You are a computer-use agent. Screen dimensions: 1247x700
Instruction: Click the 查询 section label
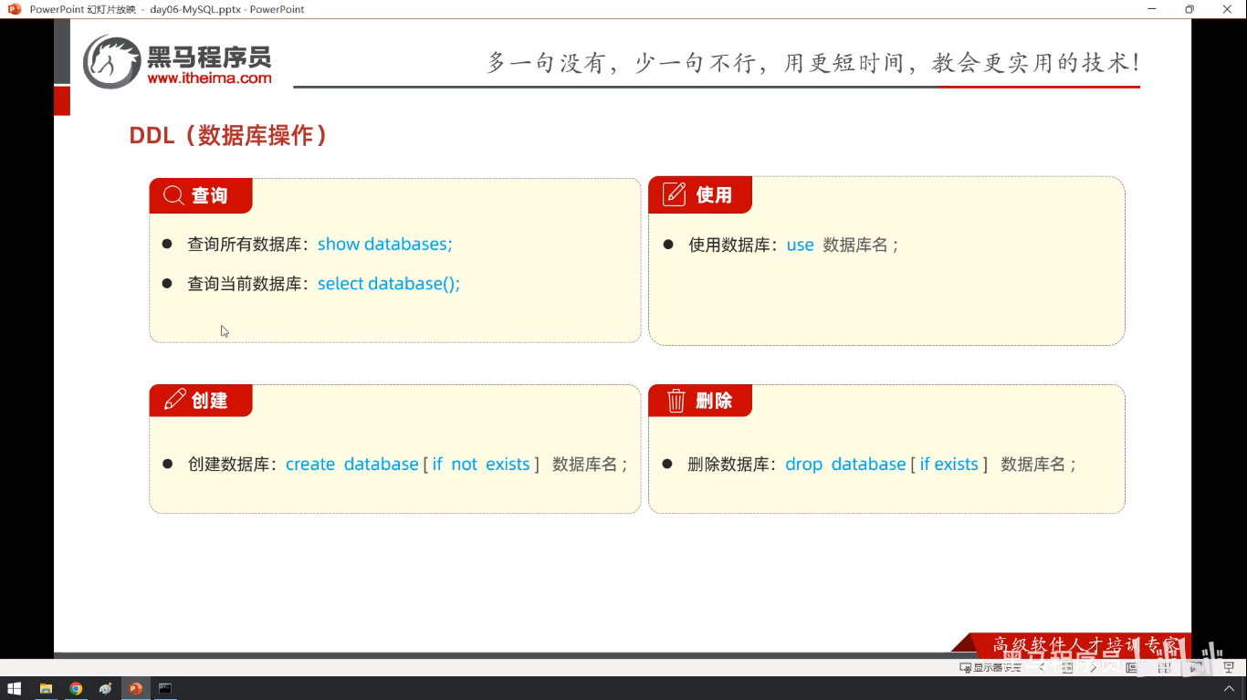(209, 195)
